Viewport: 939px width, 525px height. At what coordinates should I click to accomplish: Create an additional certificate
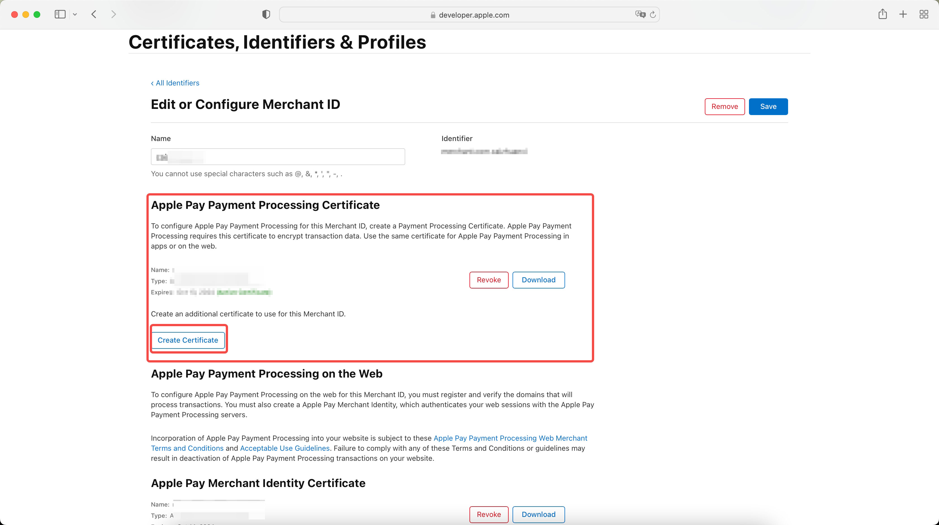pos(188,340)
